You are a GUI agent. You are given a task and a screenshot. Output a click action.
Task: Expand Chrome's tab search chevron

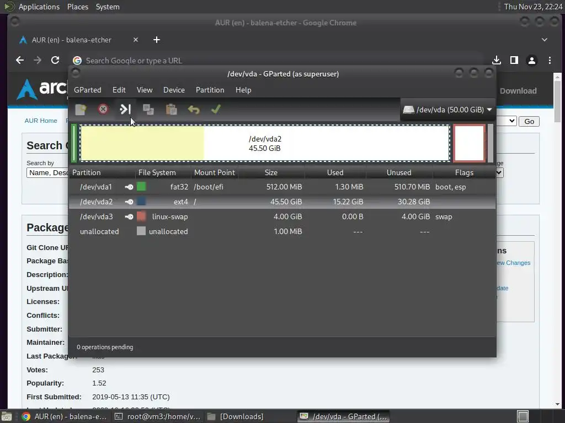tap(545, 40)
